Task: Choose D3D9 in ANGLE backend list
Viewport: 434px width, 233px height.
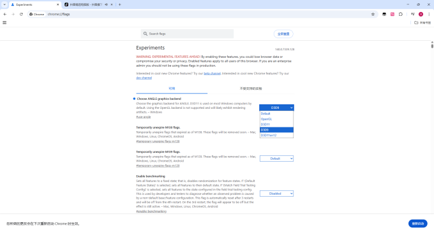Action: tap(276, 130)
